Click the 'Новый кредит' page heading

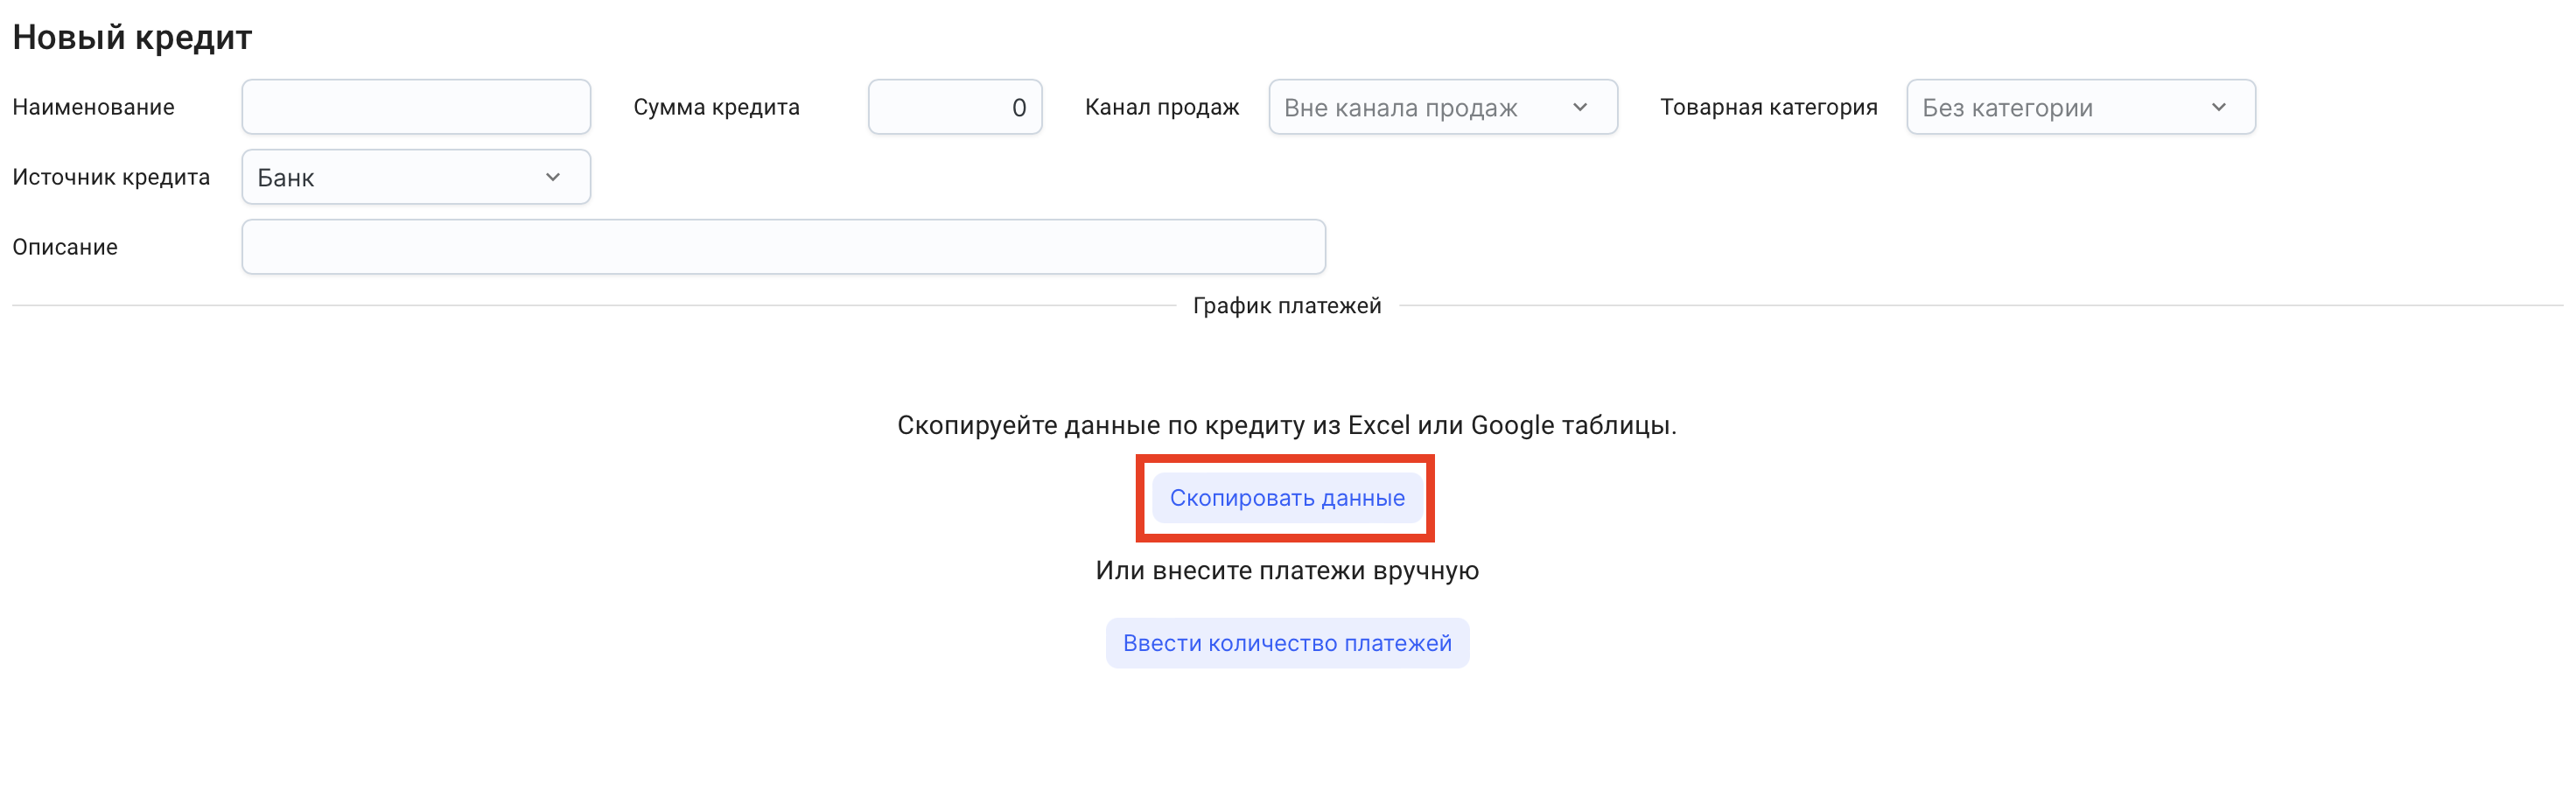[x=132, y=37]
